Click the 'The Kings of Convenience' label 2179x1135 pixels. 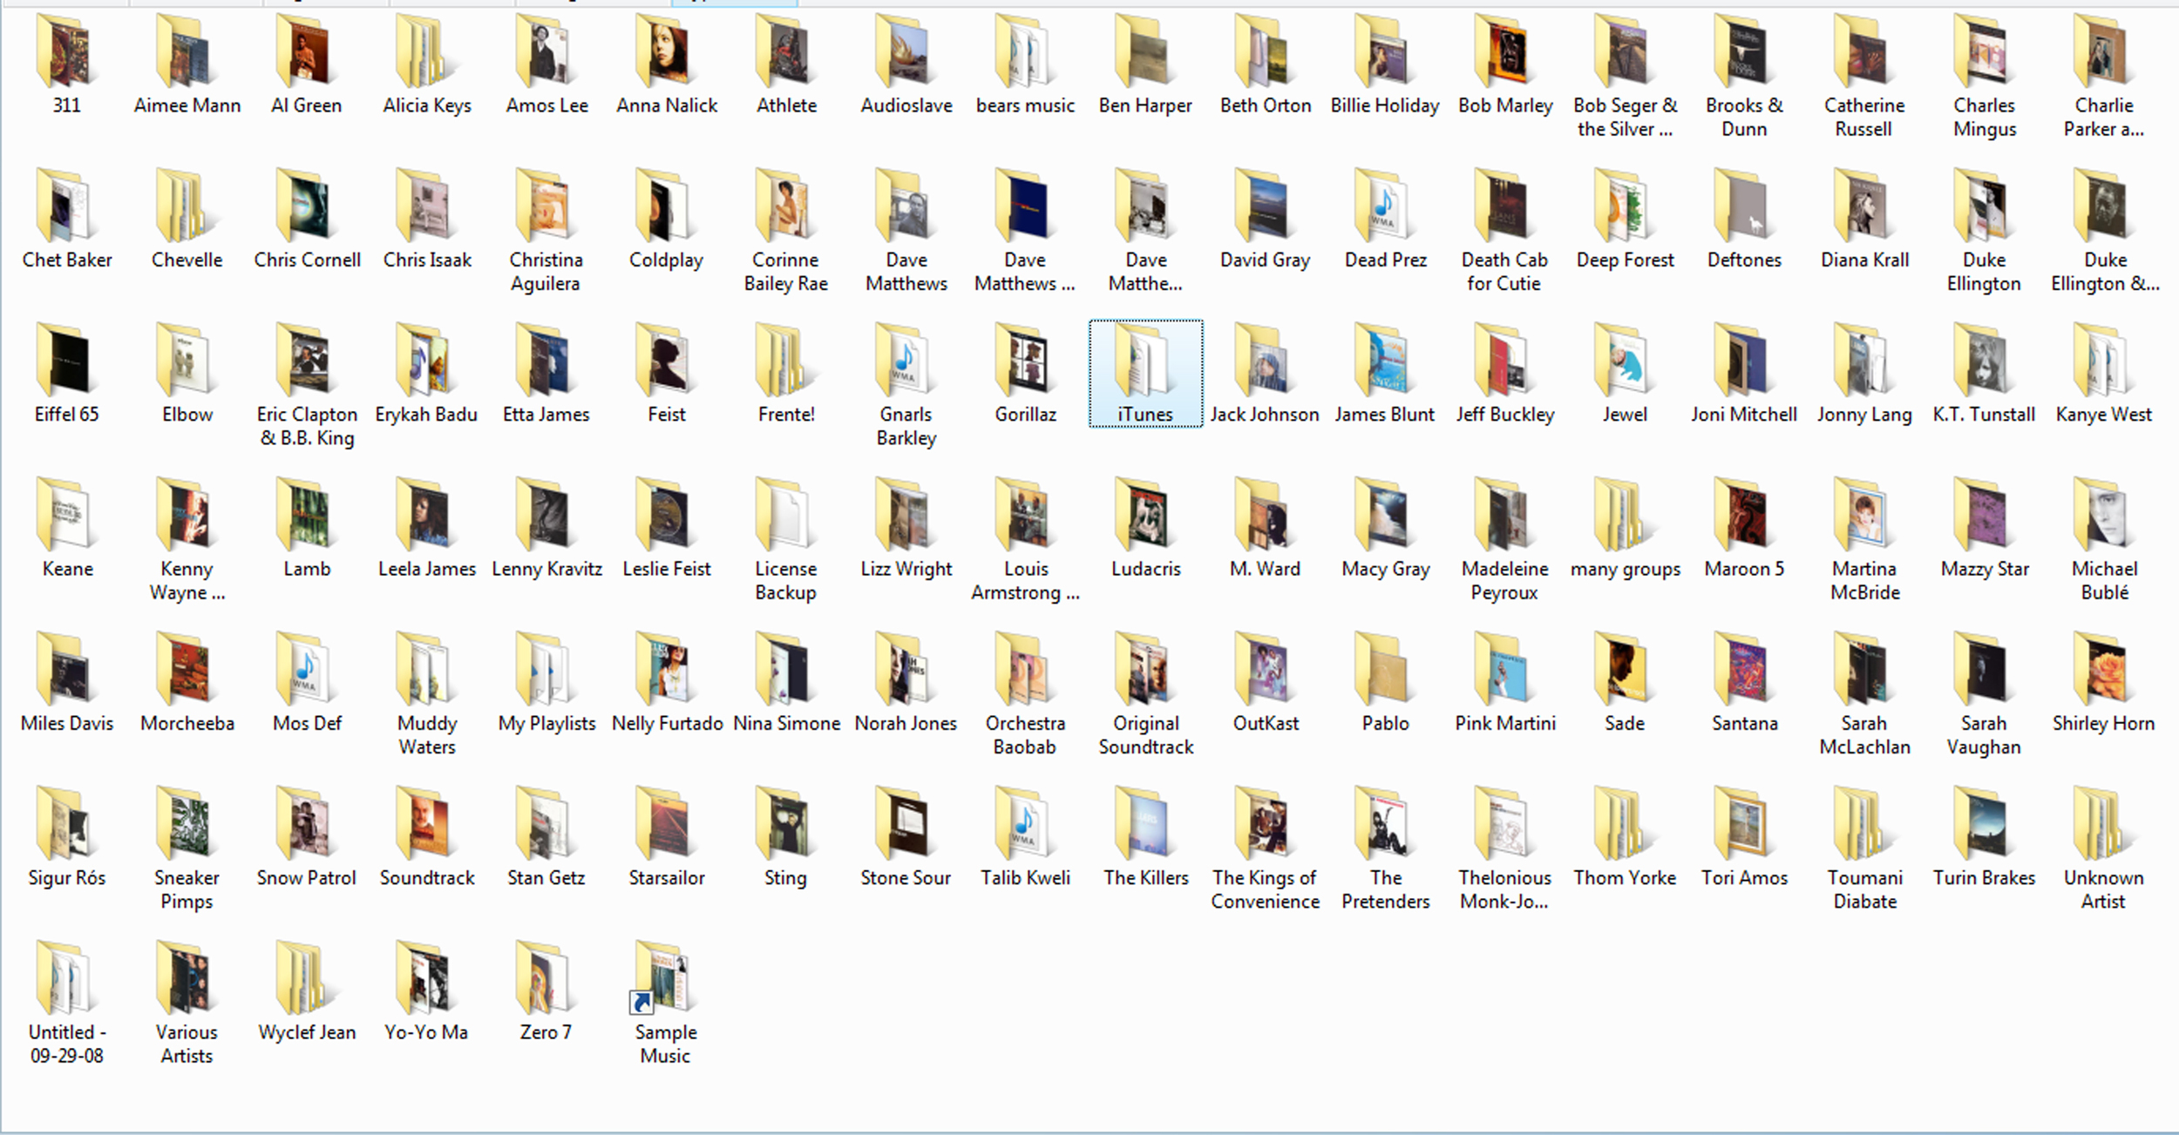click(x=1265, y=889)
